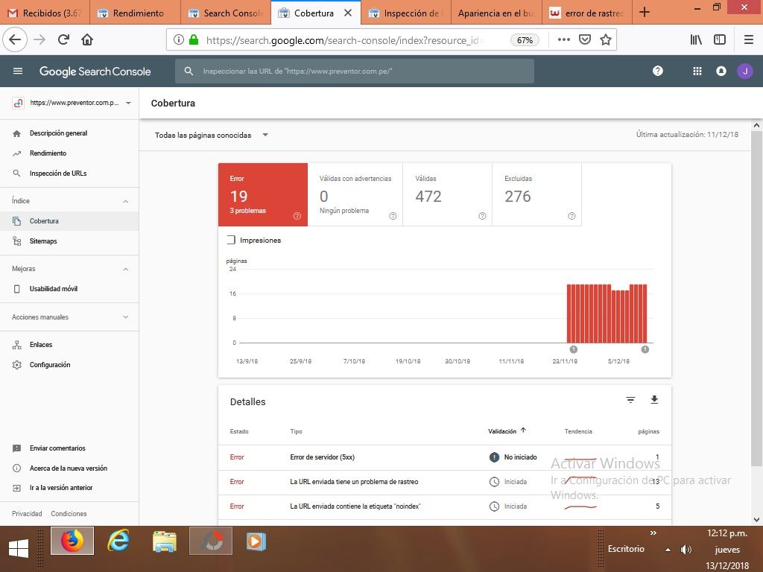Save page to Pocket
The height and width of the screenshot is (572, 763).
point(584,40)
